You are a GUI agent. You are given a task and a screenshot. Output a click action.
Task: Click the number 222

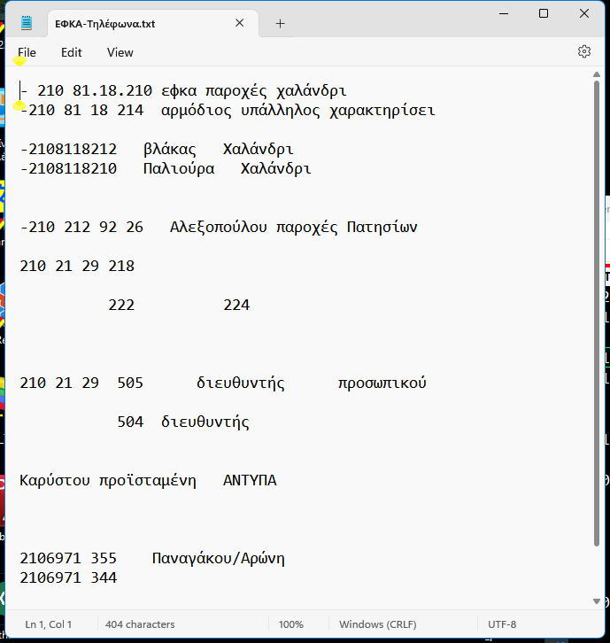[121, 305]
